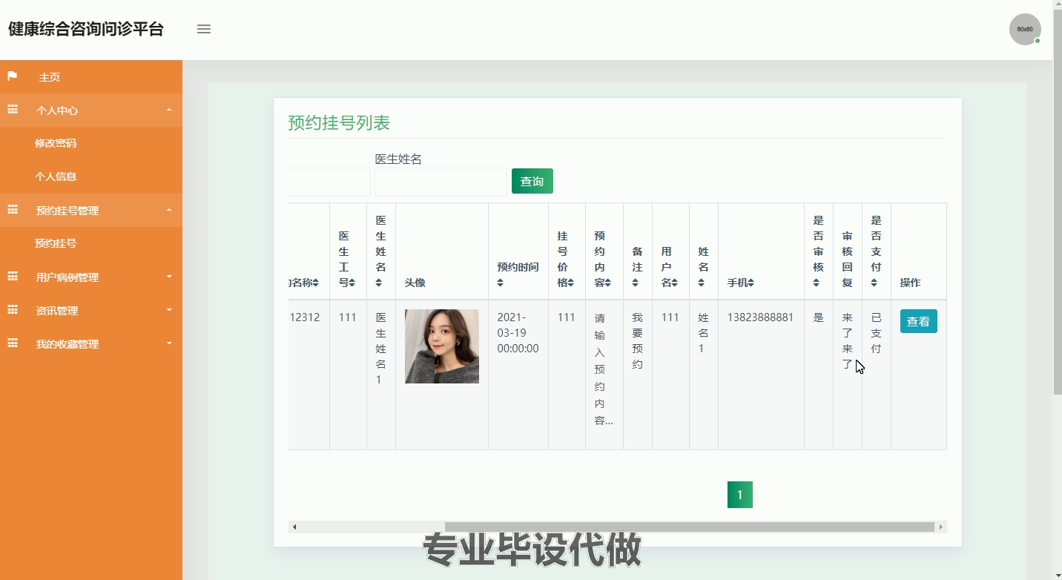The width and height of the screenshot is (1062, 580).
Task: Sort by 医生姓名 column arrows
Action: [379, 283]
